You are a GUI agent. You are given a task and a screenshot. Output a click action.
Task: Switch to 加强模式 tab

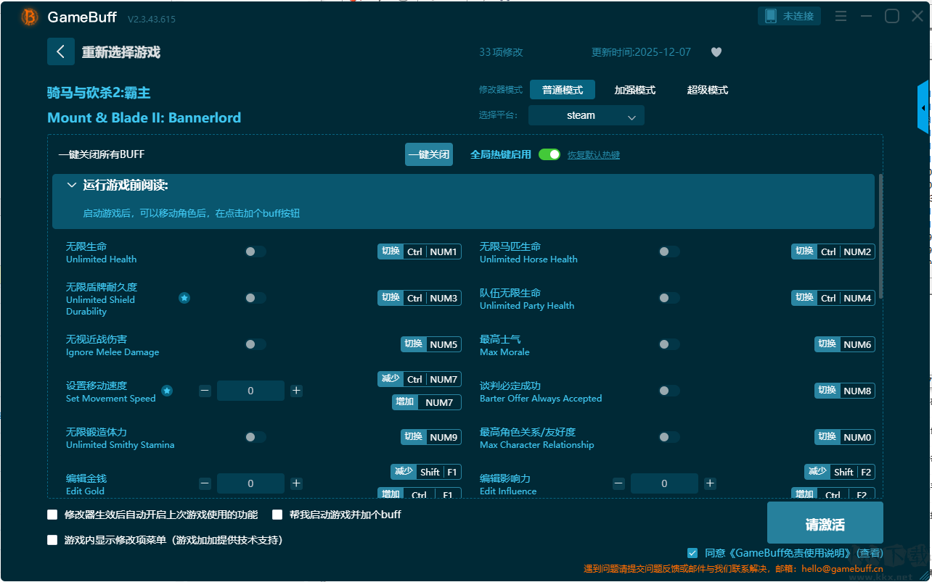(x=635, y=90)
